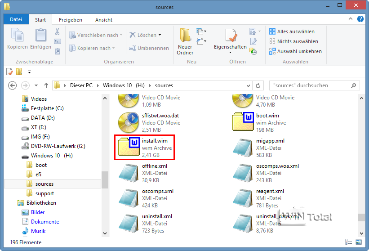Click the edit pencil icon in the Öffnen group
Image resolution: width=369 pixels, height=251 pixels.
point(253,41)
